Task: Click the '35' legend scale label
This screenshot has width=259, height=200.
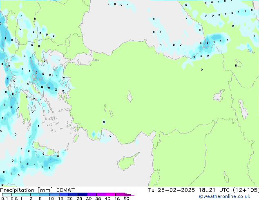Action: click(x=98, y=198)
